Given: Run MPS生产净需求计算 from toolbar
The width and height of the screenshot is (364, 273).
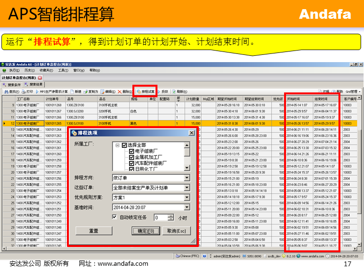Looking at the screenshot, I should [53, 91].
